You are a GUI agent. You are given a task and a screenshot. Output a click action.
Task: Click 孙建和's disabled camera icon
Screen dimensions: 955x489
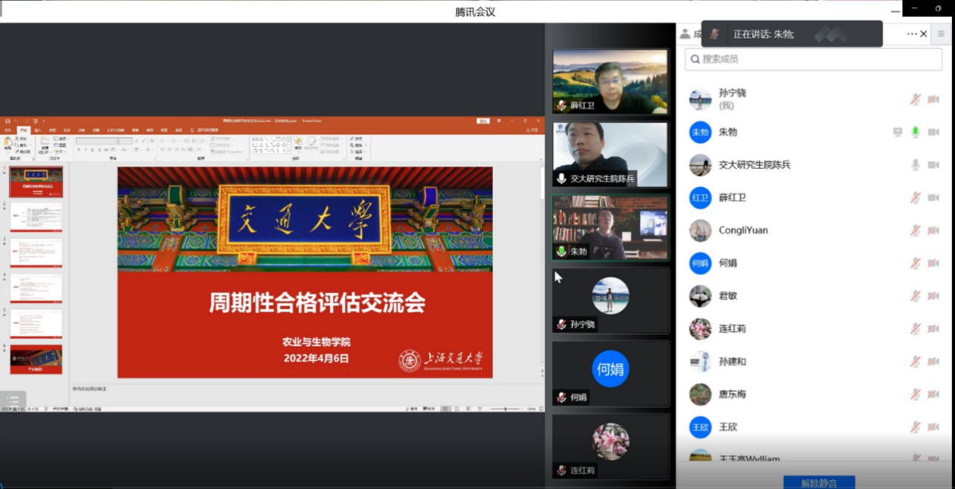(933, 361)
